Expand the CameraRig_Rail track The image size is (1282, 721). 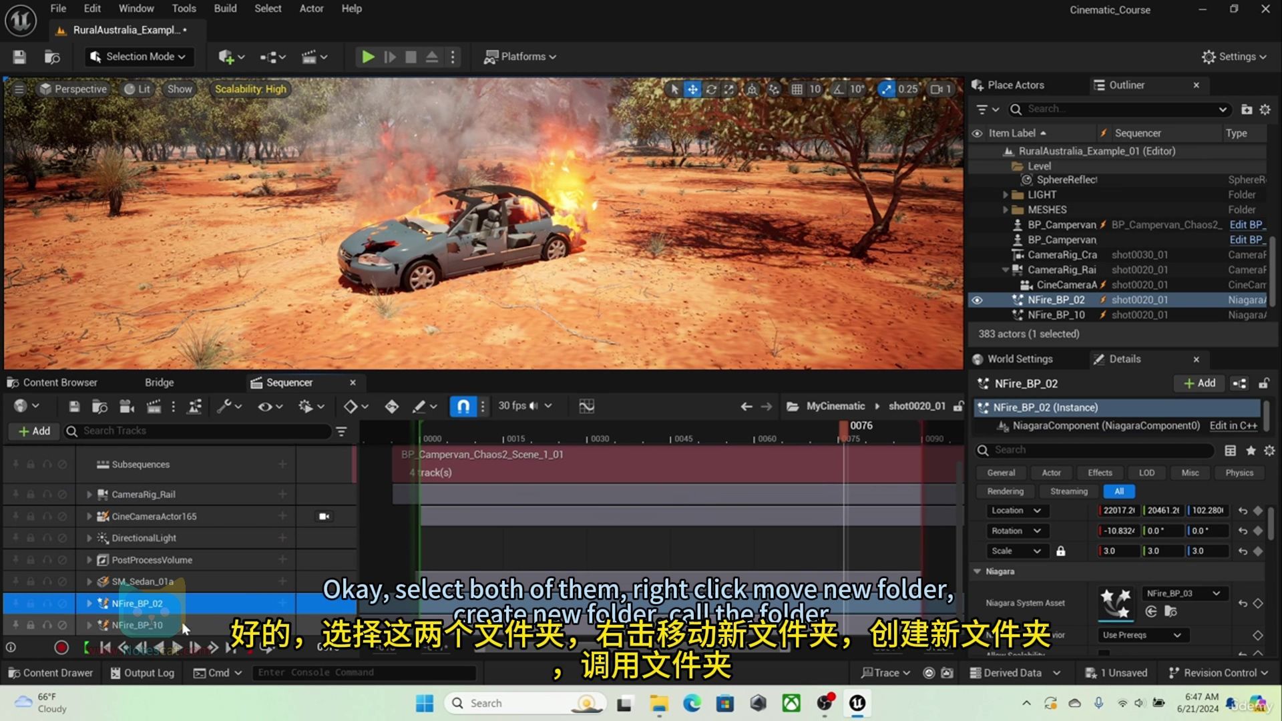tap(89, 495)
